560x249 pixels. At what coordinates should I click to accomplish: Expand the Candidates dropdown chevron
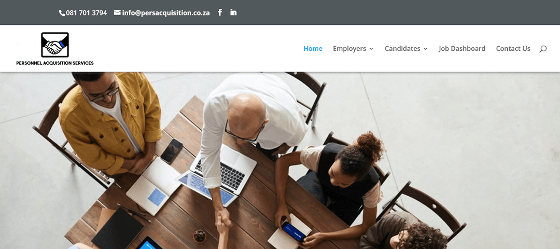pyautogui.click(x=425, y=49)
